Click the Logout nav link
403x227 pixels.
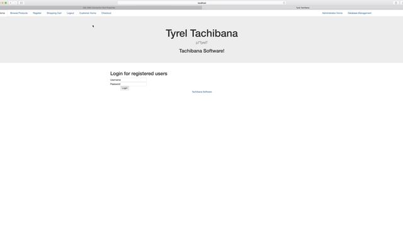tap(70, 13)
